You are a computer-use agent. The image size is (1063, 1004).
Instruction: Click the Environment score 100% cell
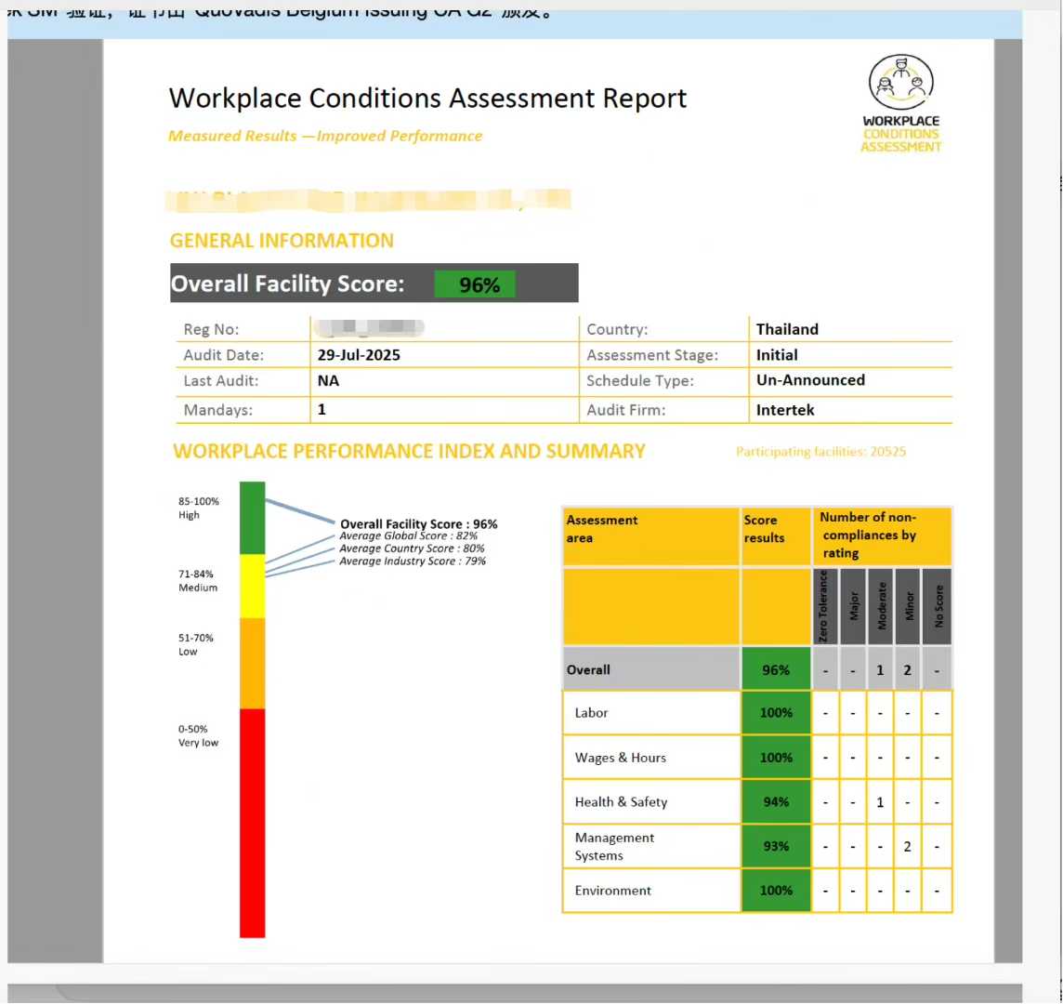point(776,891)
